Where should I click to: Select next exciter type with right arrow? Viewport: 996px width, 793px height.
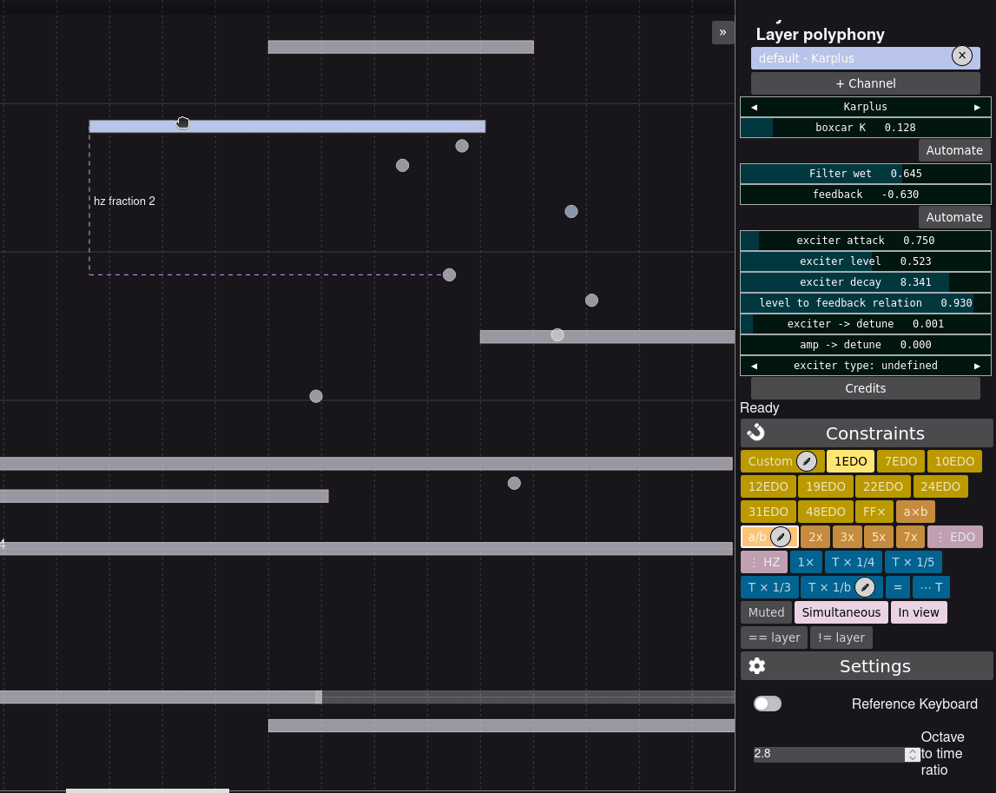pos(977,366)
